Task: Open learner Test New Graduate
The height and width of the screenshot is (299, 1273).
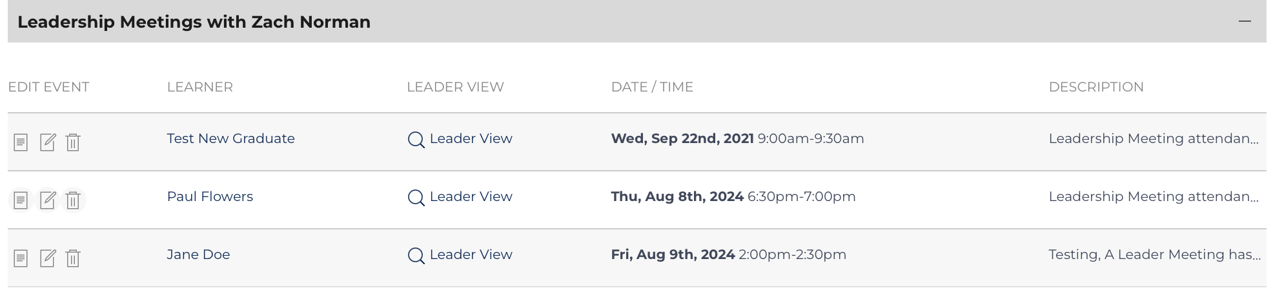Action: pyautogui.click(x=230, y=139)
